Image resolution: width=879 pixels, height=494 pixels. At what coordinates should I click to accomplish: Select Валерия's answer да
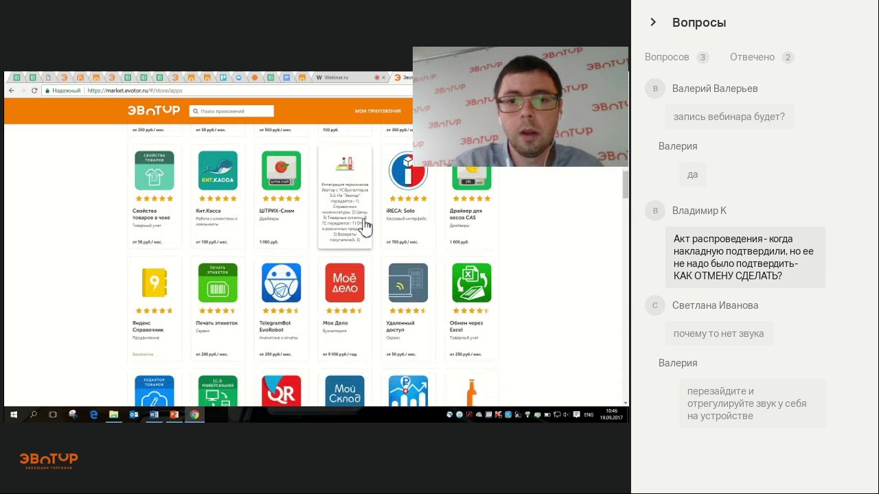tap(692, 174)
